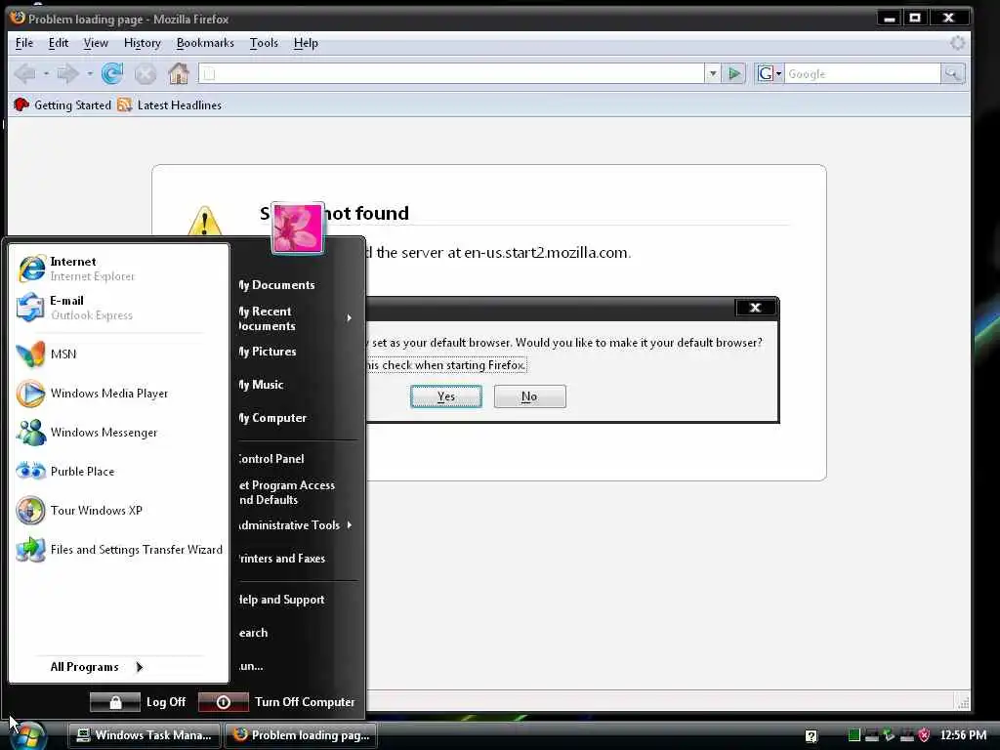Click the Firefox throbber activity icon
The height and width of the screenshot is (750, 1000).
(957, 43)
